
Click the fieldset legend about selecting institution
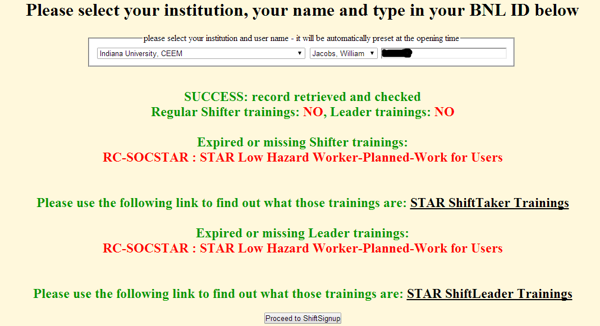(301, 38)
